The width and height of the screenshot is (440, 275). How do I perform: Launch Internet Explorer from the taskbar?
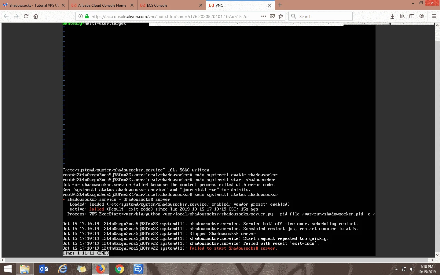63,269
